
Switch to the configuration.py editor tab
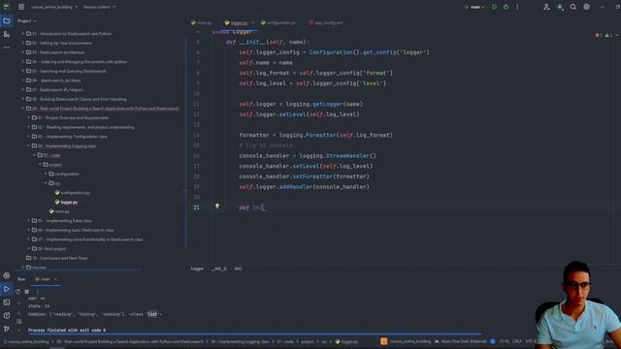point(278,23)
